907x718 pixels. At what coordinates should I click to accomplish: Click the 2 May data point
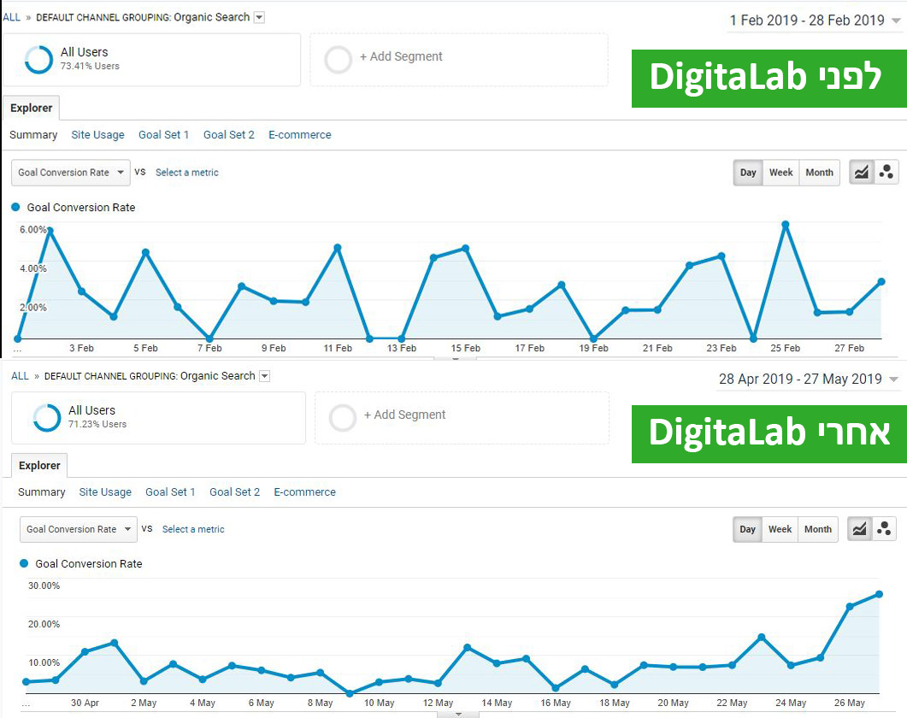click(x=144, y=681)
